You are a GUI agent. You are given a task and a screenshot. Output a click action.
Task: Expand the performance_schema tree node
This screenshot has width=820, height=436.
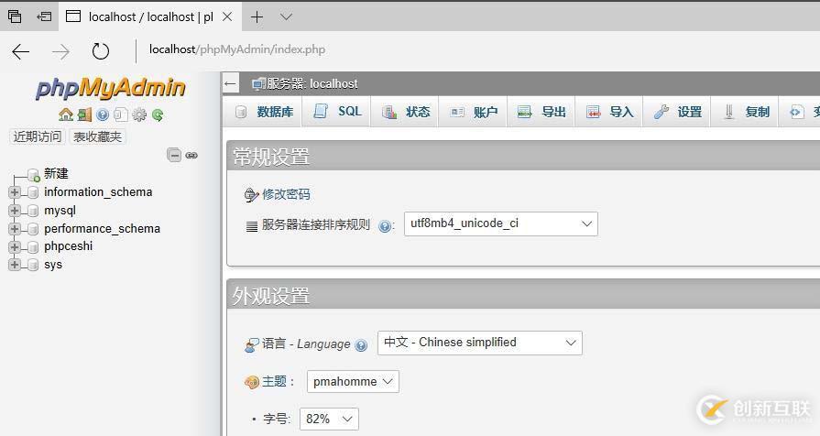(15, 229)
